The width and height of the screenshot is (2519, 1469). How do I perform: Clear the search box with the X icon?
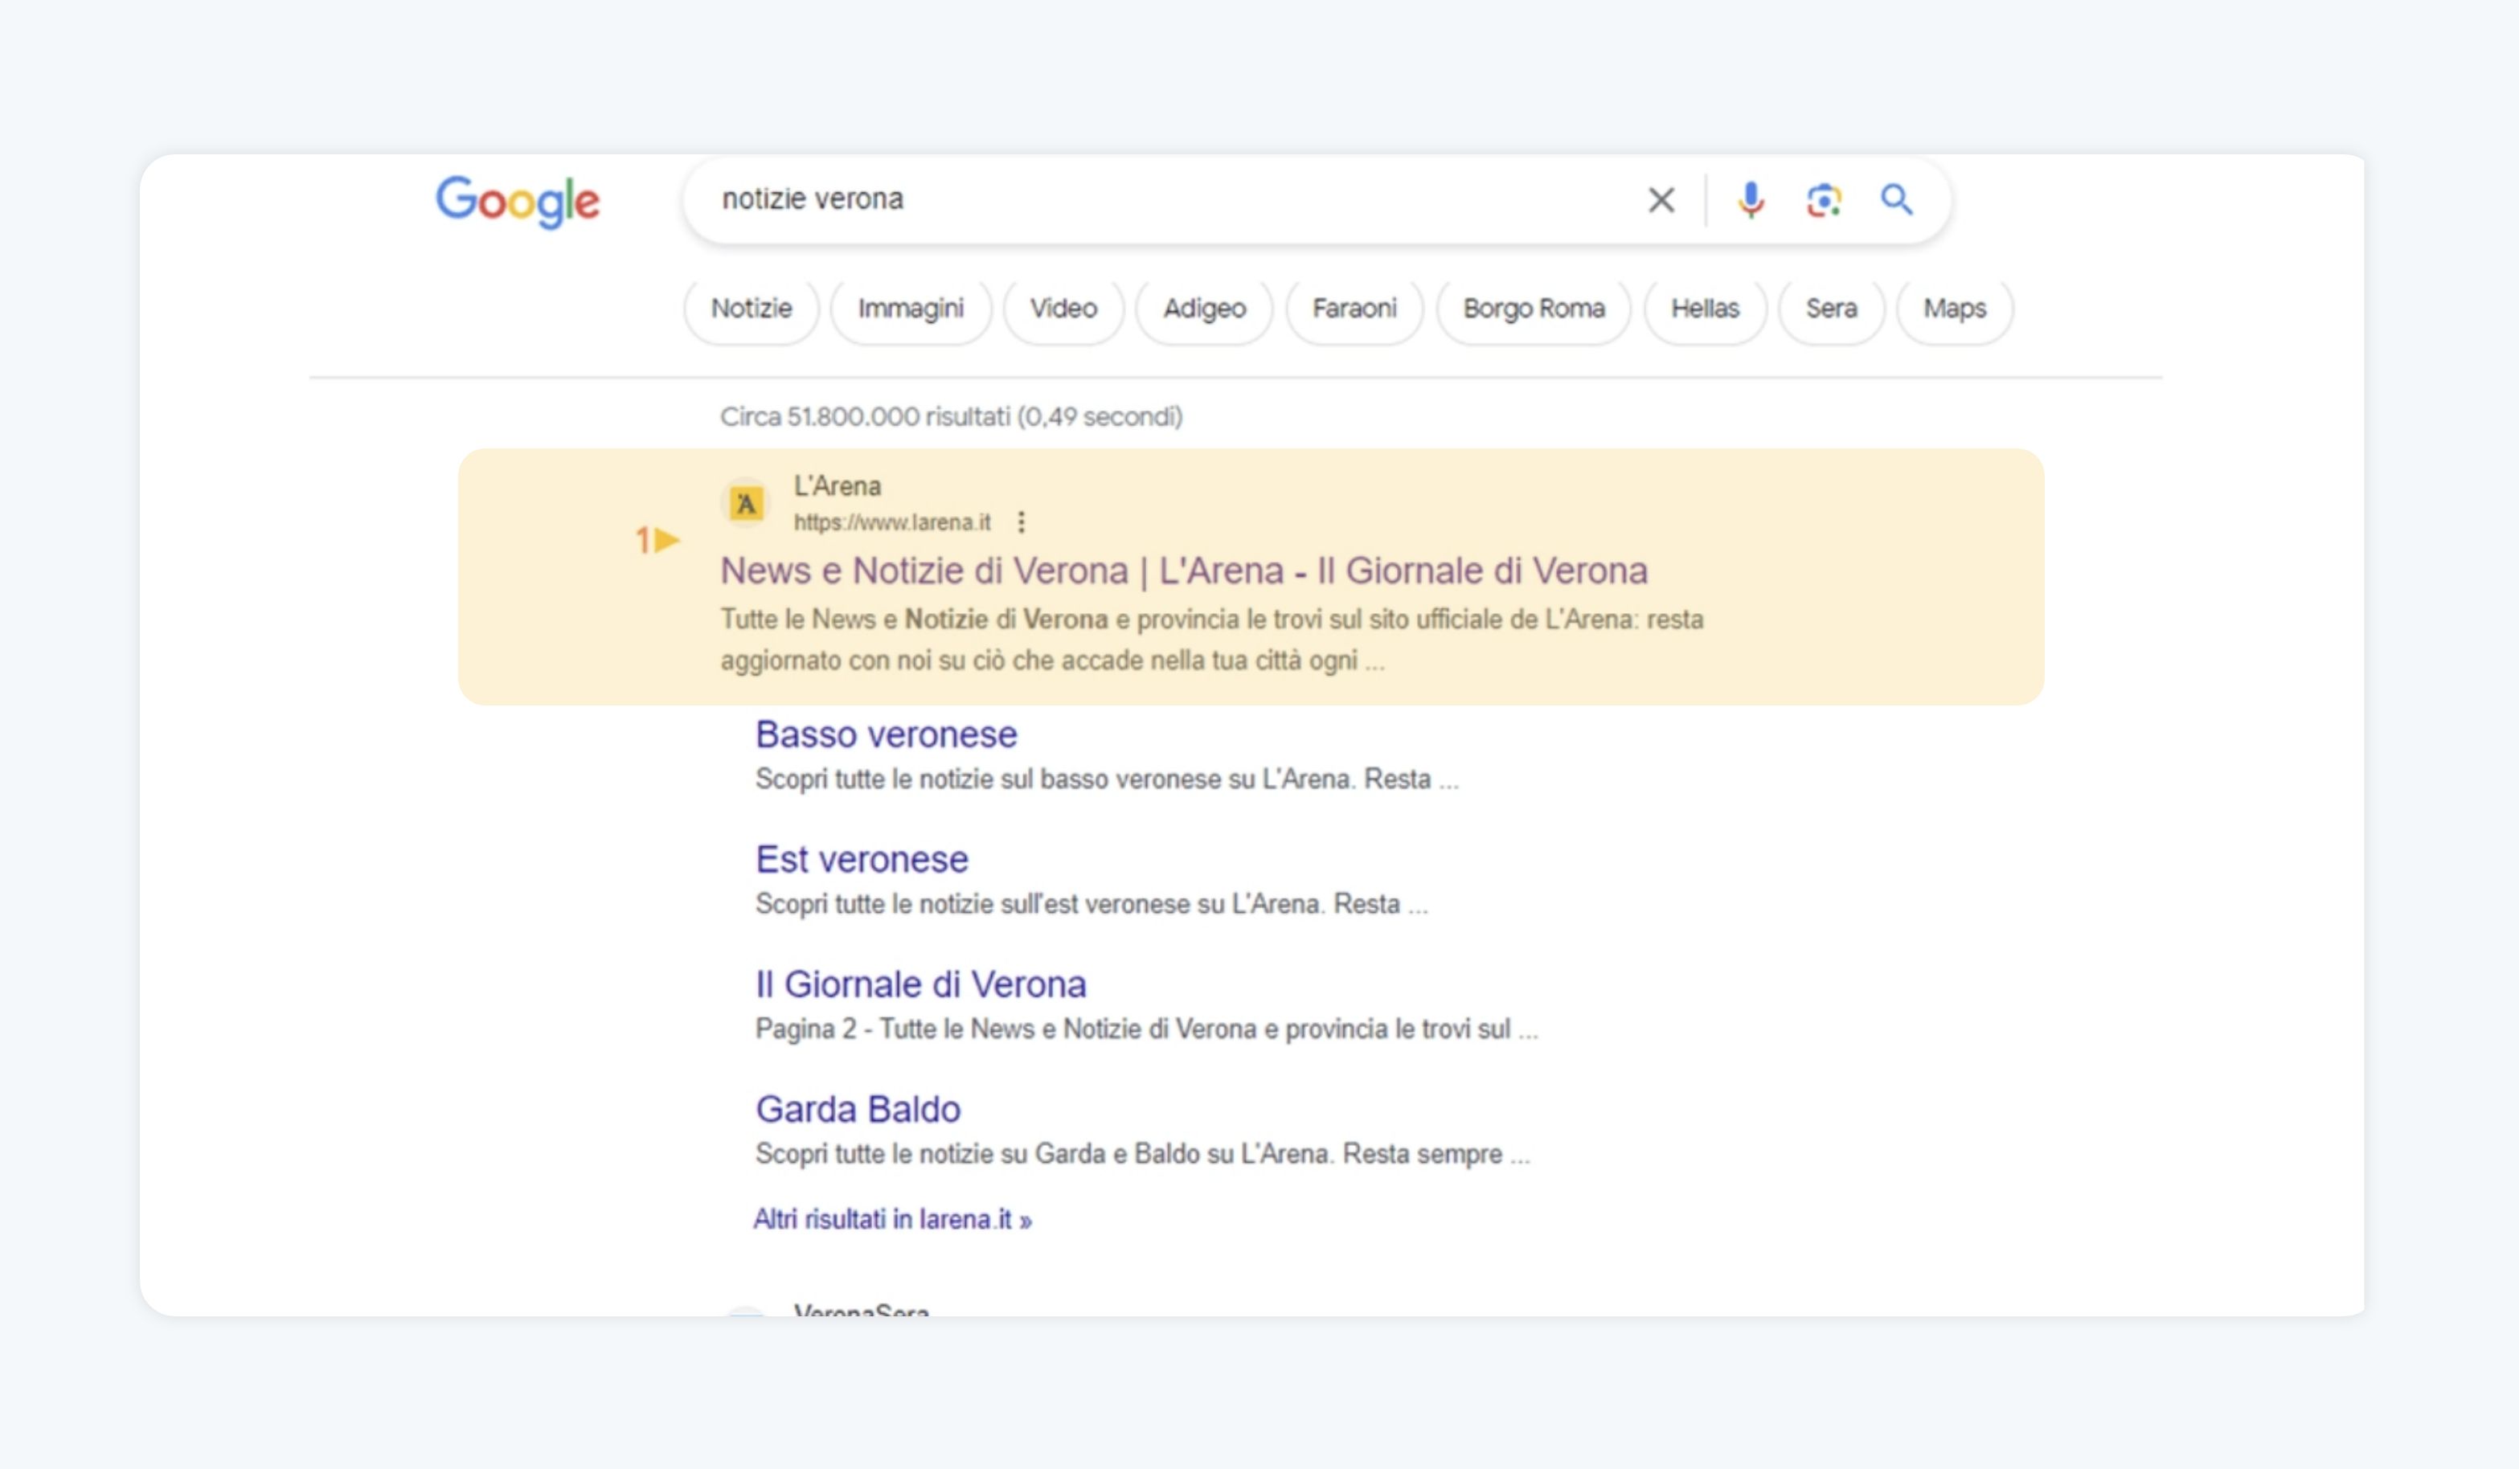(x=1661, y=200)
